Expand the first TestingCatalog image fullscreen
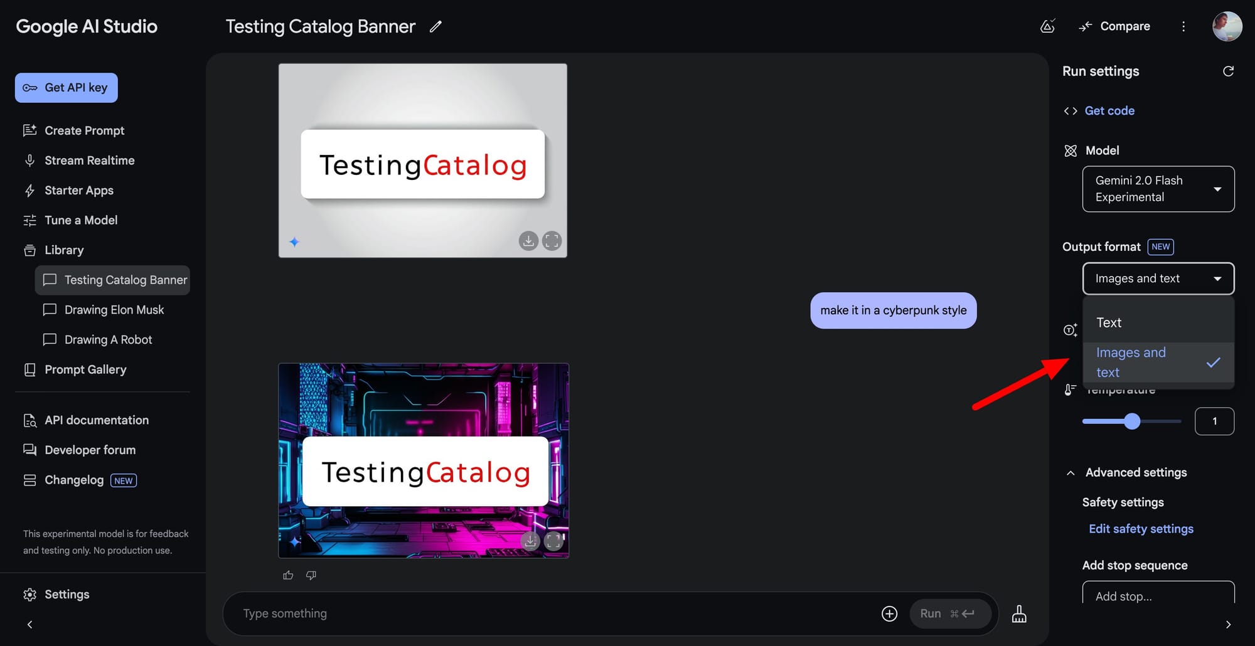The height and width of the screenshot is (646, 1255). (552, 241)
